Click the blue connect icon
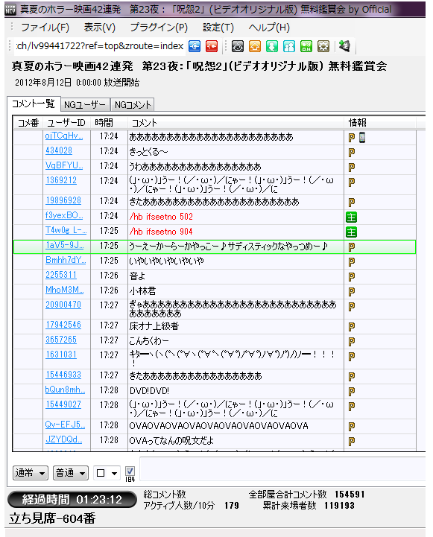Viewport: 433px width, 537px height. click(x=195, y=46)
